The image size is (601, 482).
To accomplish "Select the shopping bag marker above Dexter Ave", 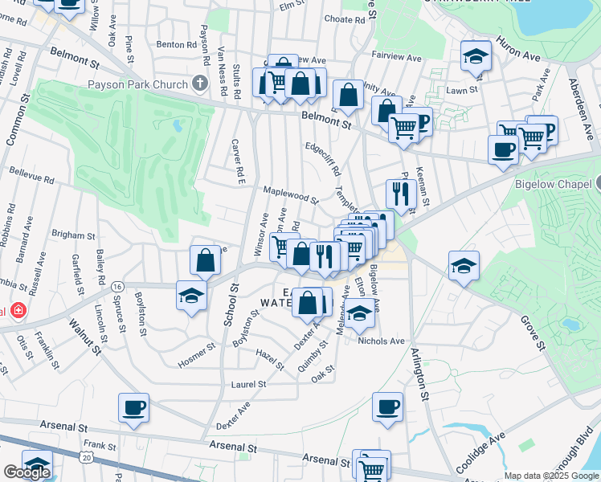I will click(x=308, y=303).
